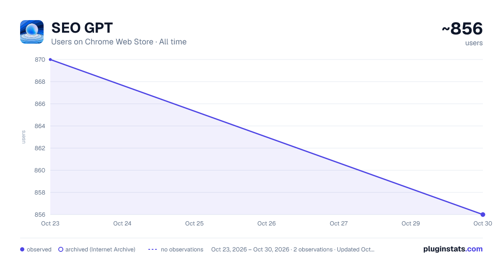Click 'archived (Internet Archive)' legend label
This screenshot has height=264, width=503.
(100, 249)
